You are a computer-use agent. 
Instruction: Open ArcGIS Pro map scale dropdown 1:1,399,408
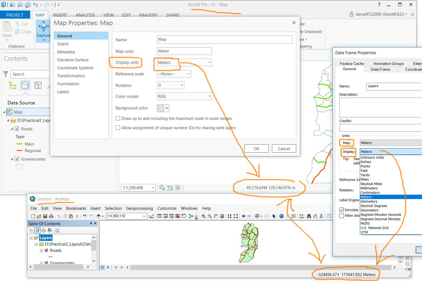tap(153, 188)
